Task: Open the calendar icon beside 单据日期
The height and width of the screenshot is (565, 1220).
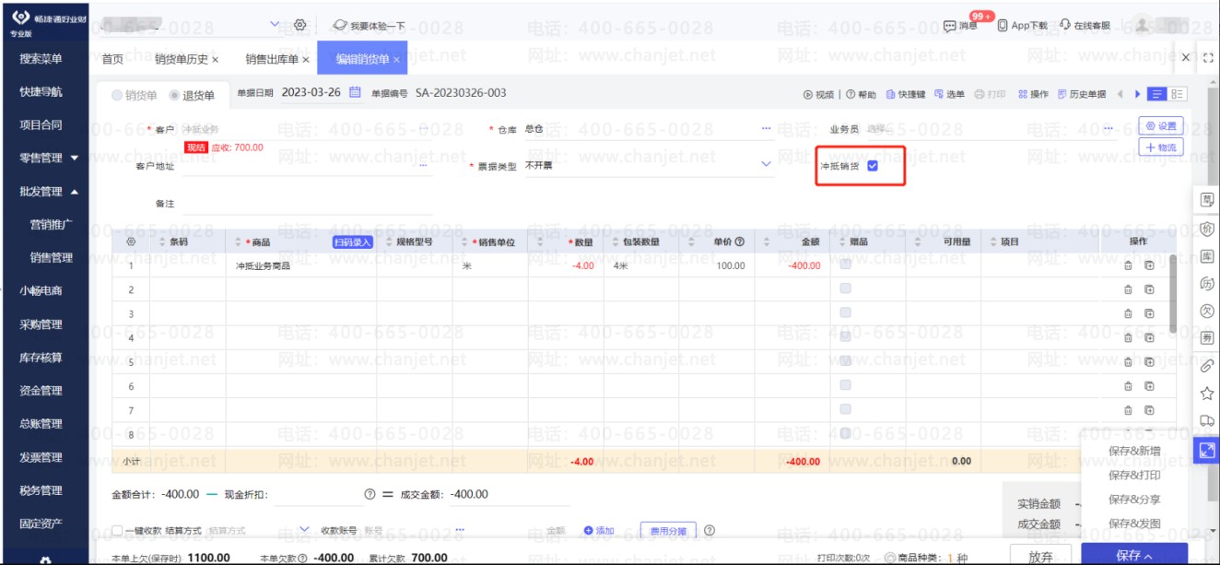Action: [356, 93]
